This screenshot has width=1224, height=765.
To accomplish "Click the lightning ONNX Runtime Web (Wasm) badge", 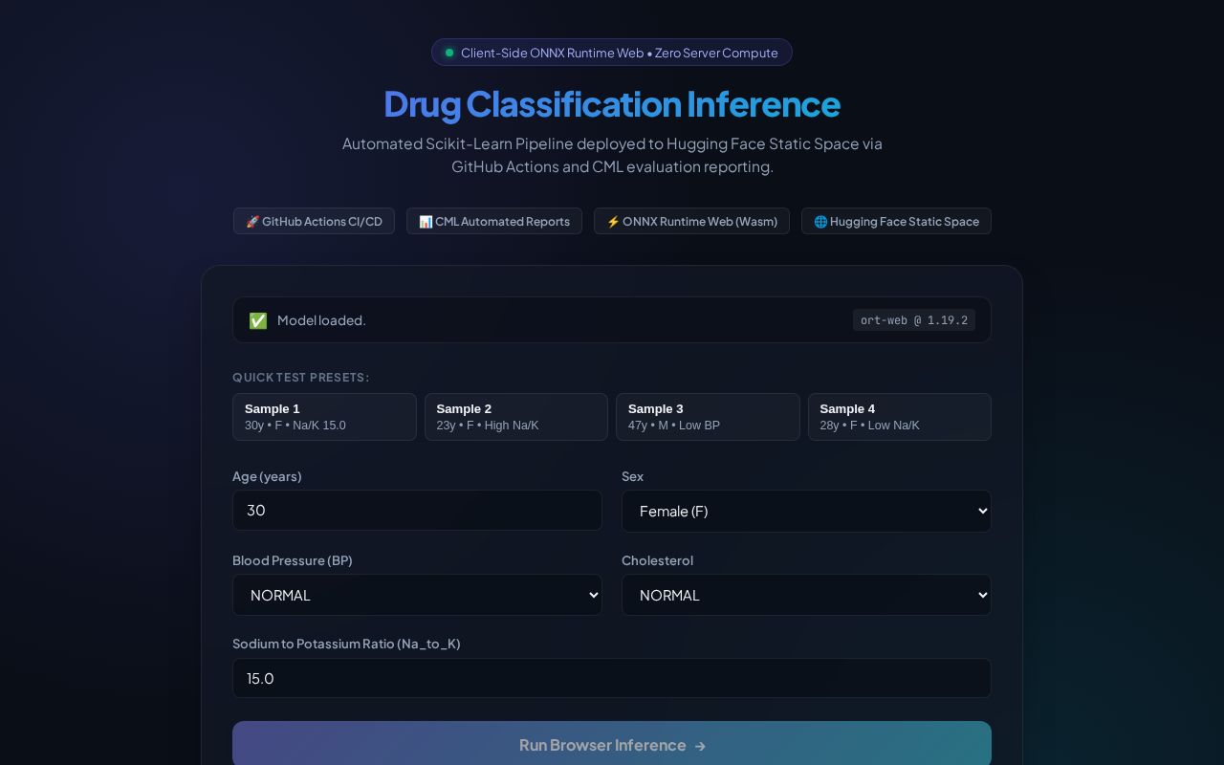I will (691, 221).
